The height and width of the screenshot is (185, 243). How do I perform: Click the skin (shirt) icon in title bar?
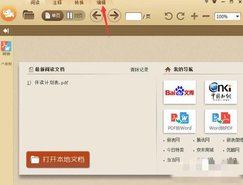coord(214,2)
